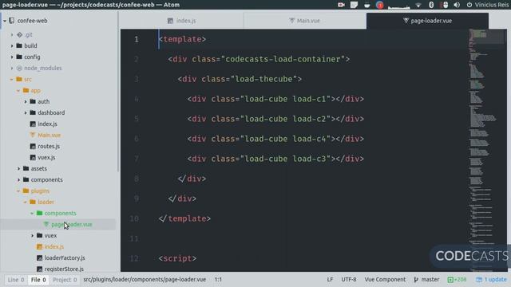Click the notes icon in top bar

coord(354,5)
